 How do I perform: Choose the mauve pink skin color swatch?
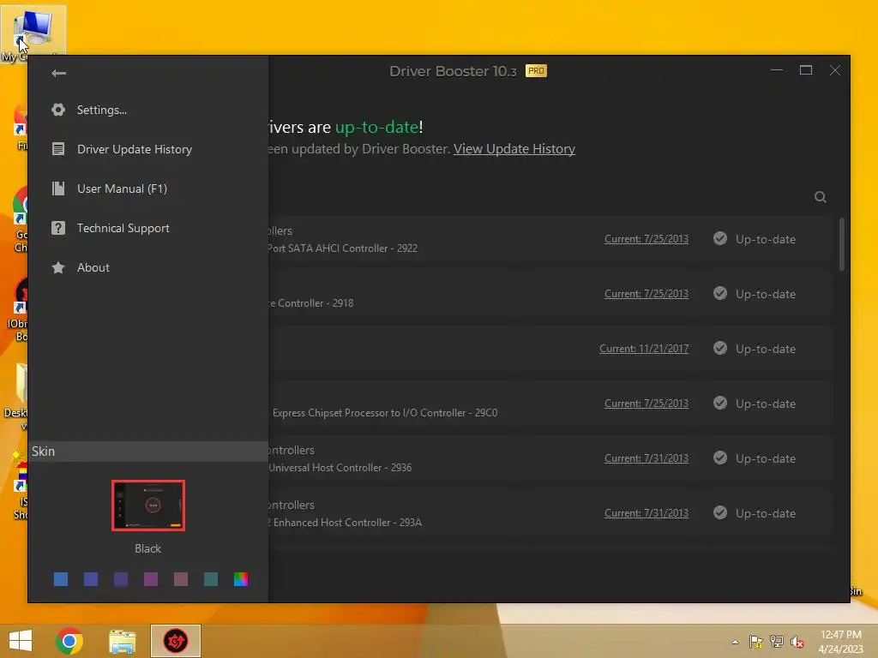[x=181, y=579]
